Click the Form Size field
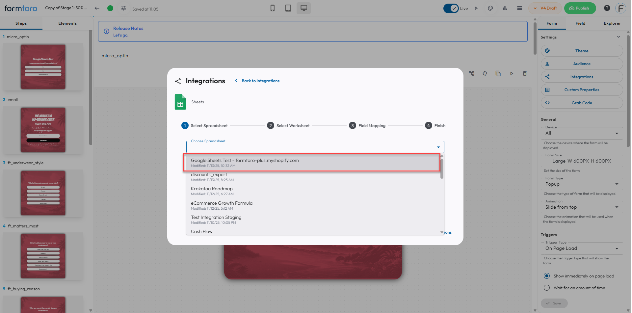The width and height of the screenshot is (632, 313). pyautogui.click(x=582, y=161)
